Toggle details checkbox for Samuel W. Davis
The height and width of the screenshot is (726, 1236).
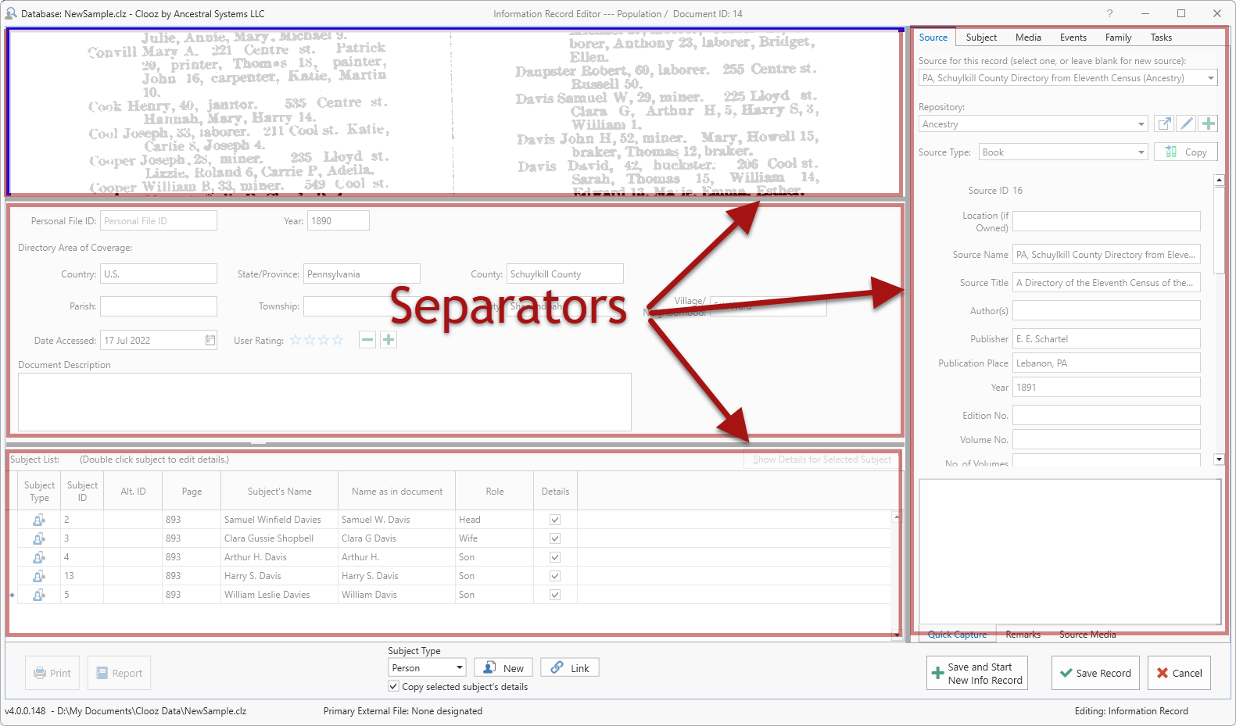coord(555,520)
